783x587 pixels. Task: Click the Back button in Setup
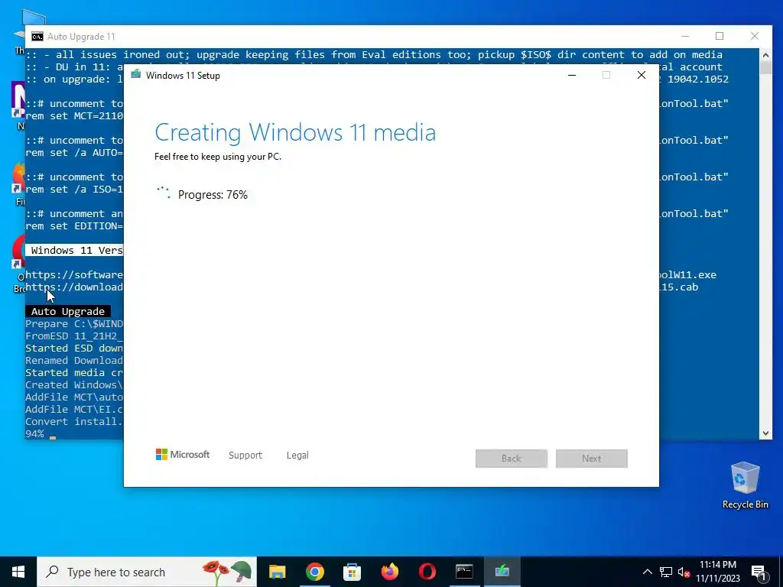click(512, 459)
